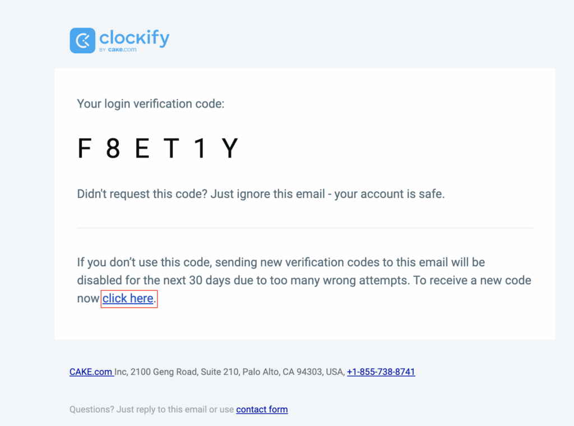Click the digit 1 in the verification code
574x426 pixels.
[200, 148]
